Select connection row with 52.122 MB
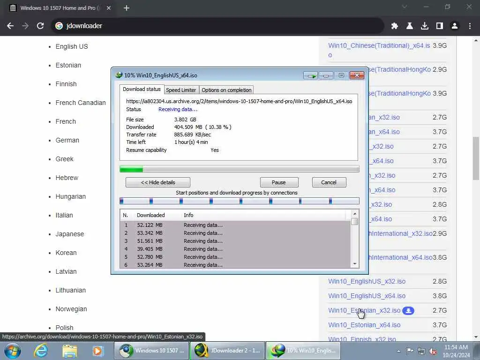480x360 pixels. click(x=235, y=225)
